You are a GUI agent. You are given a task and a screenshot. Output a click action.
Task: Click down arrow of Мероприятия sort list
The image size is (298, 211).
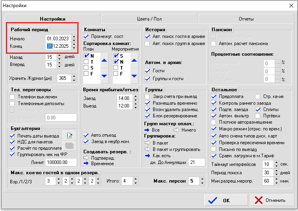[134, 76]
